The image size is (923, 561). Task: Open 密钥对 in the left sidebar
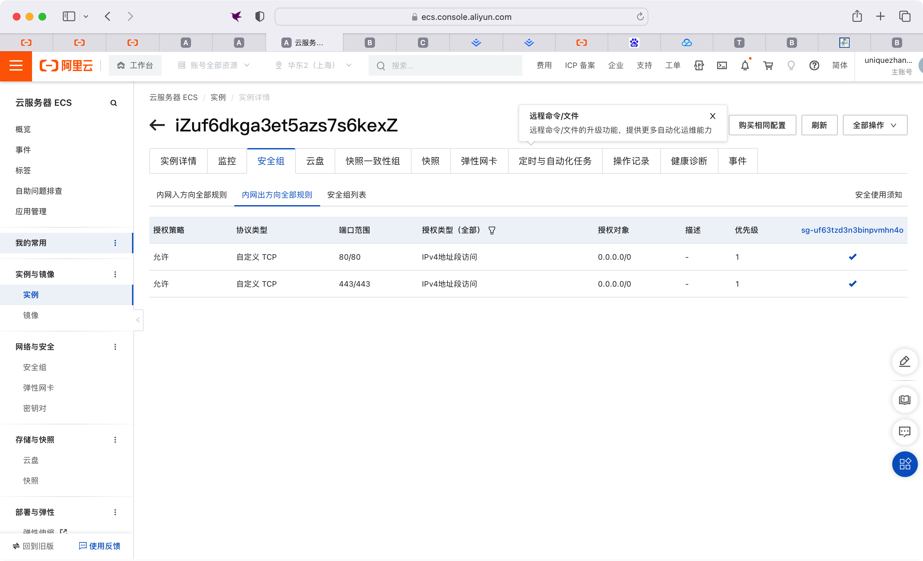[x=35, y=408]
